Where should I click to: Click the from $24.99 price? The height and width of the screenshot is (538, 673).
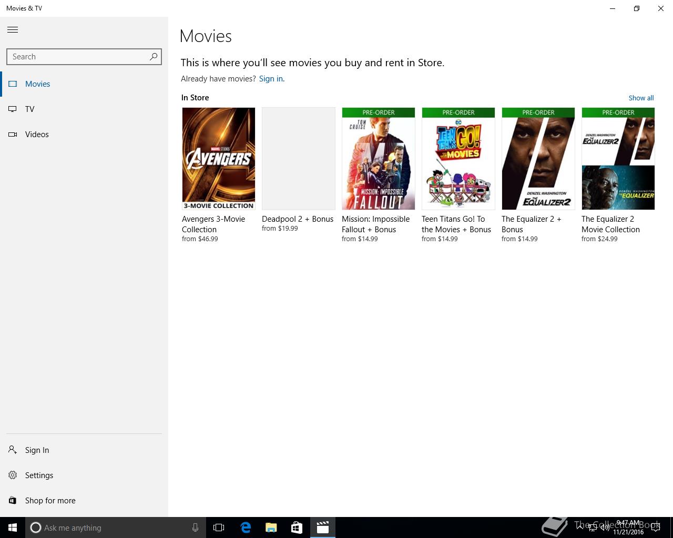599,239
